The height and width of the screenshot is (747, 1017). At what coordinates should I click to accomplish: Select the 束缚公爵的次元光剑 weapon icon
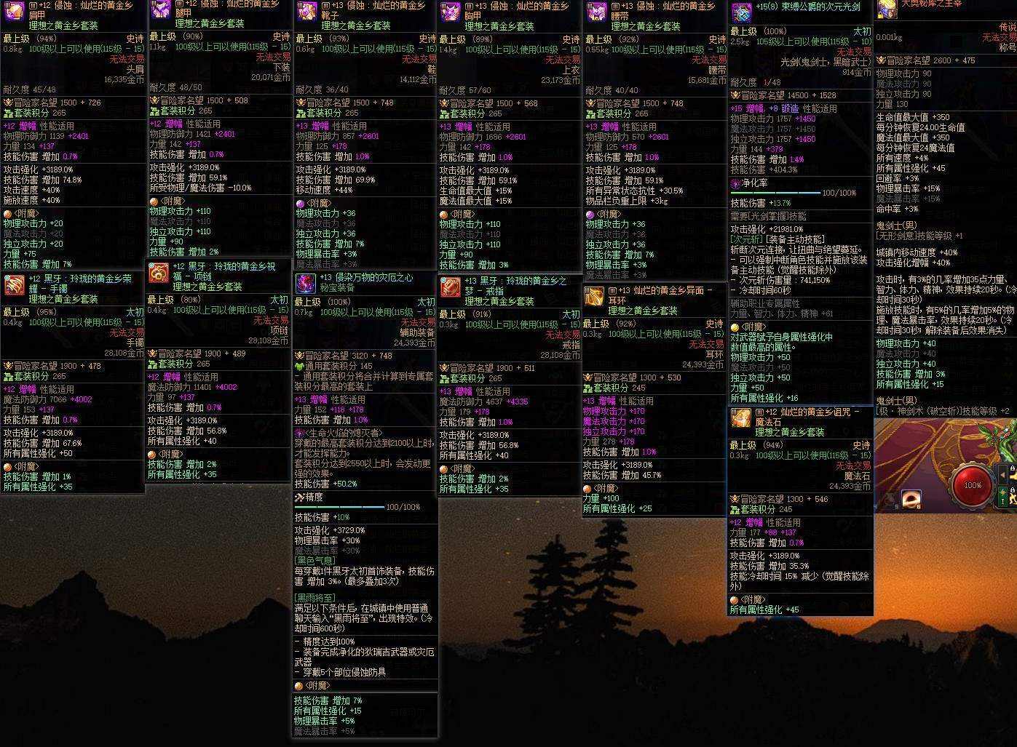pos(742,12)
